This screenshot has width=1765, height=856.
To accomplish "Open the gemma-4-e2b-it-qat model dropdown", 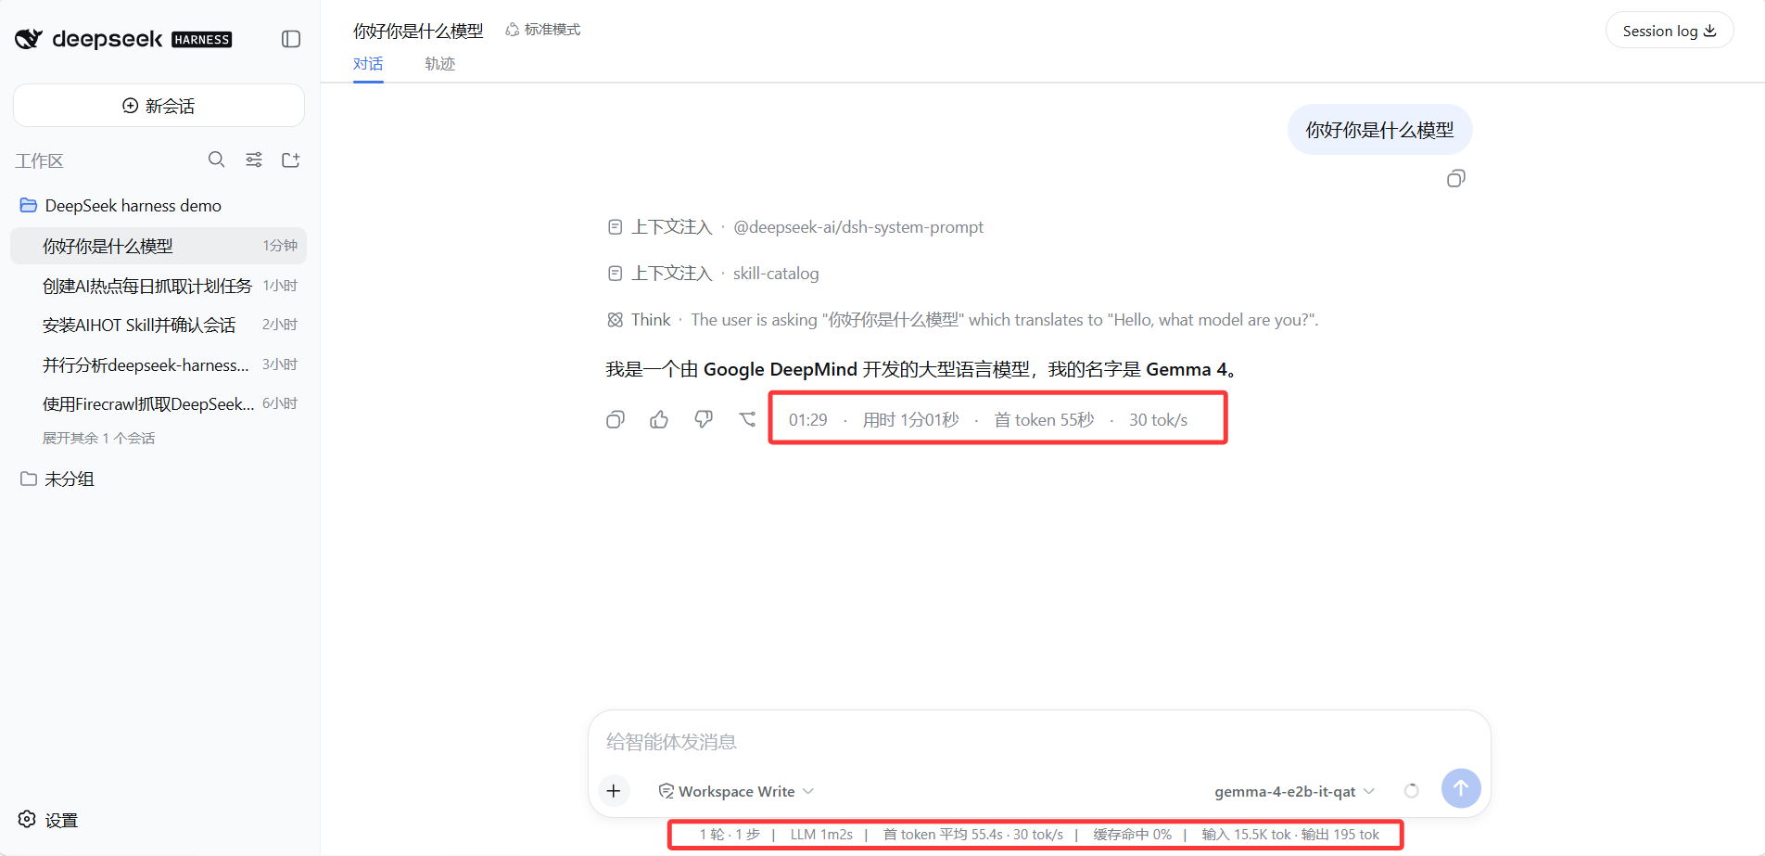I will [1294, 791].
